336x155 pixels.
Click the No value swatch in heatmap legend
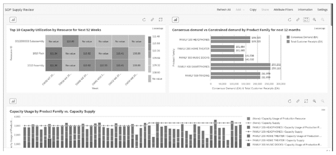pos(149,79)
